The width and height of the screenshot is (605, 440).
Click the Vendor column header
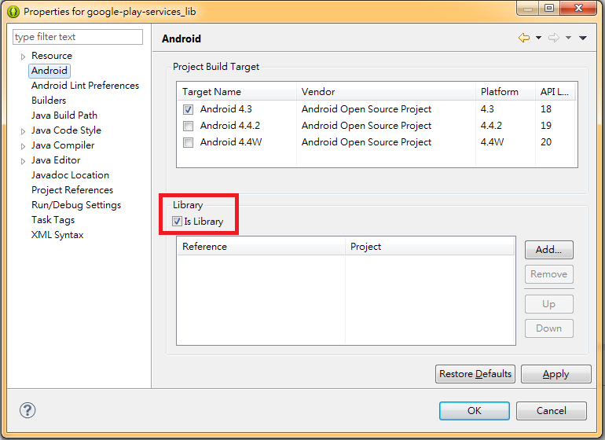(x=386, y=92)
